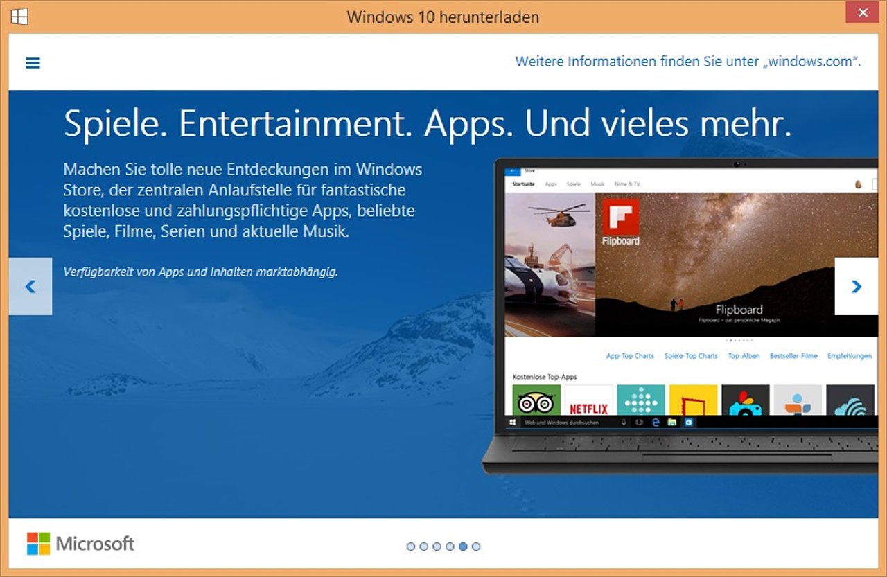The image size is (887, 577).
Task: Close the Windows 10 herunterladen window
Action: tap(863, 12)
